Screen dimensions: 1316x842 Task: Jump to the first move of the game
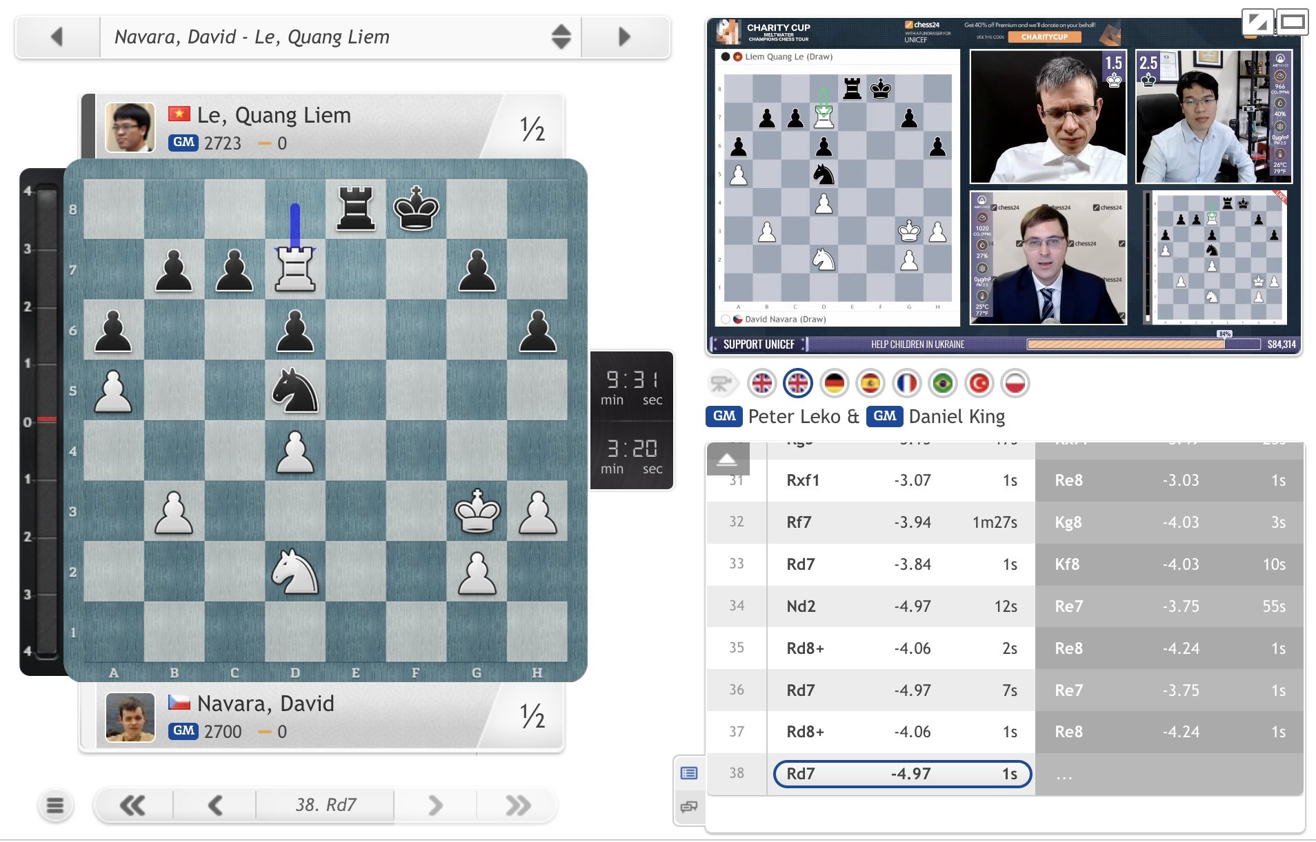pos(132,805)
